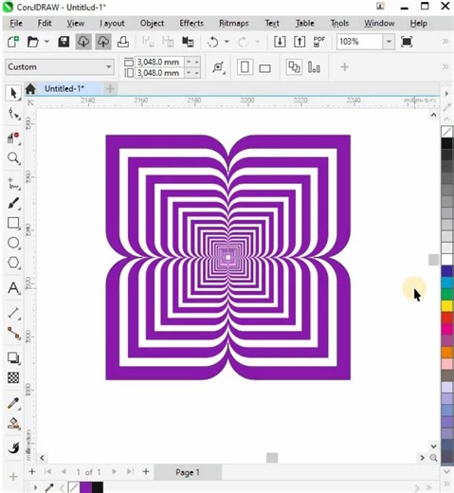
Task: Click page height down stepper arrow
Action: 189,73
